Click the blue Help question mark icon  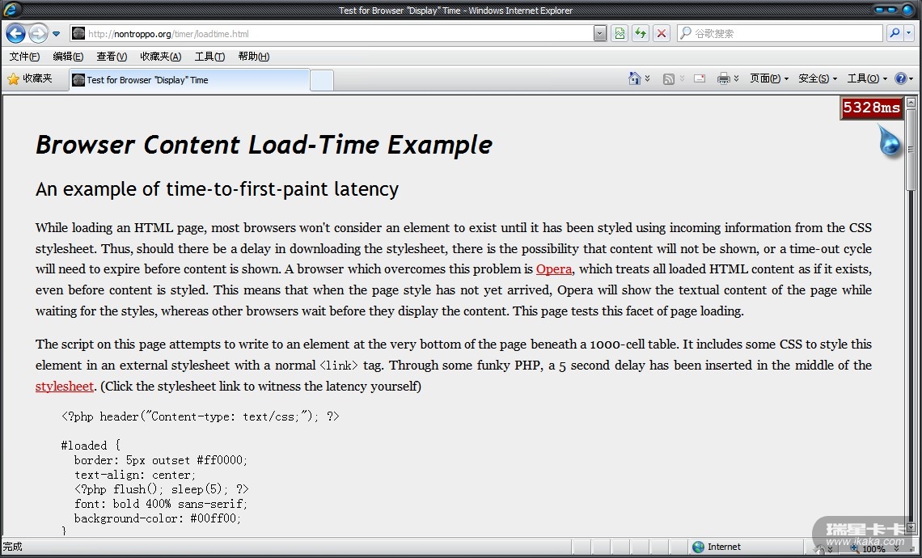click(x=900, y=78)
